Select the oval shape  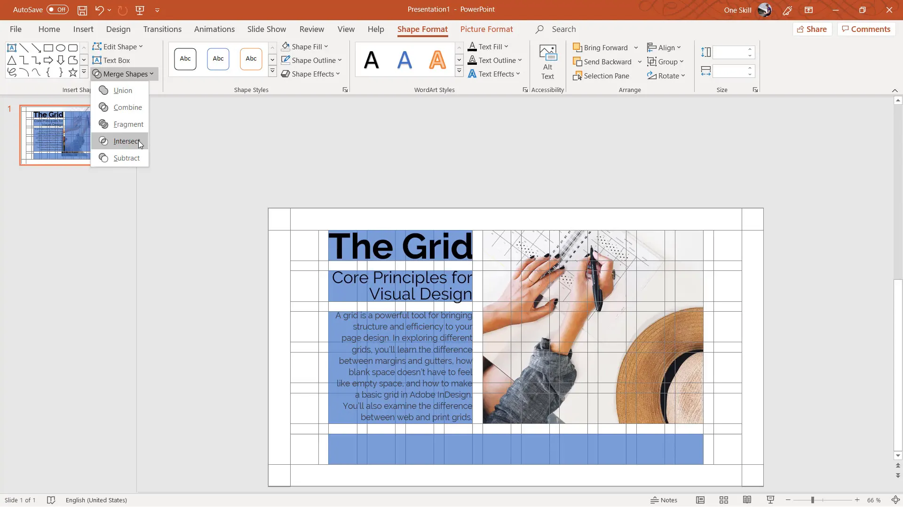61,48
